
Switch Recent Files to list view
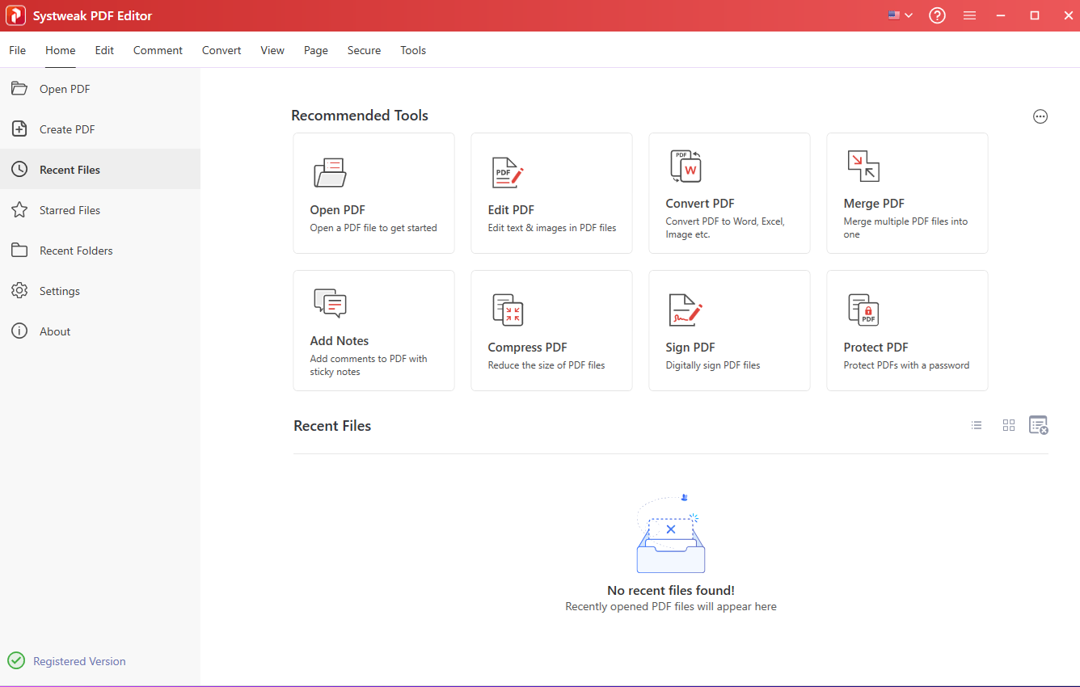(977, 425)
